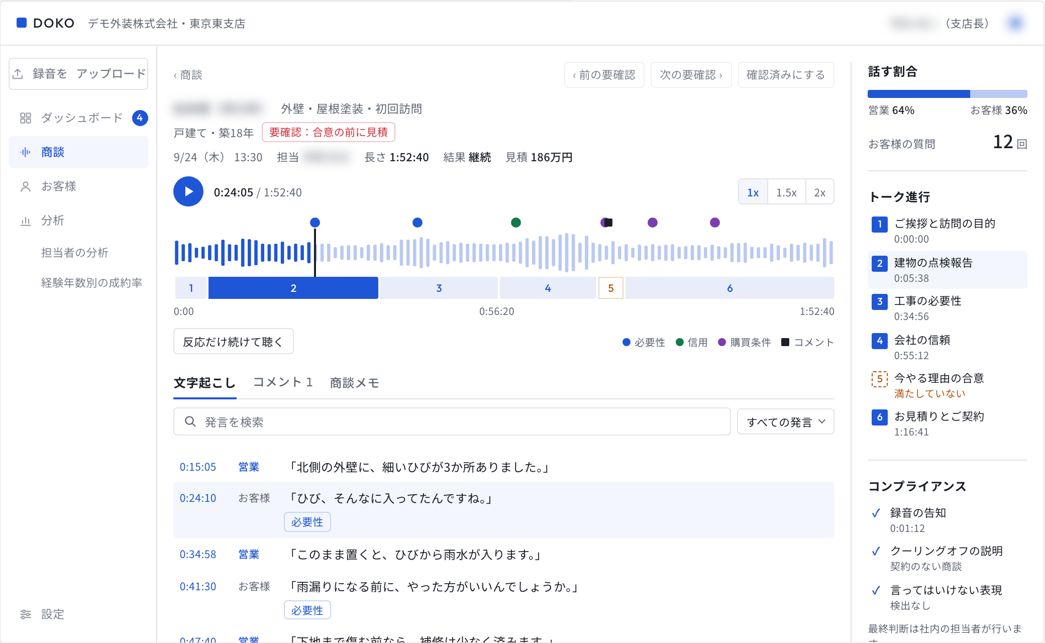Click the blue marker dot at the playhead
The image size is (1045, 643).
[315, 223]
